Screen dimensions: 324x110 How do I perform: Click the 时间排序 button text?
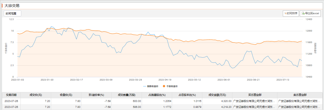click(x=292, y=13)
